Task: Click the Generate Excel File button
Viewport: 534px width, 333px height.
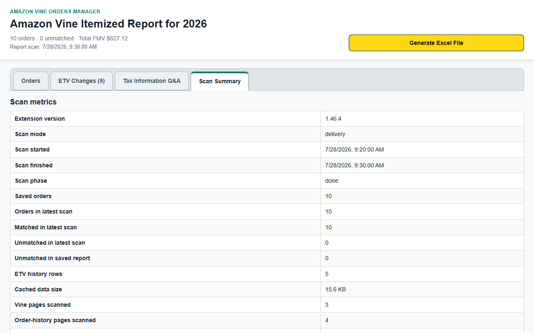Action: (x=436, y=43)
